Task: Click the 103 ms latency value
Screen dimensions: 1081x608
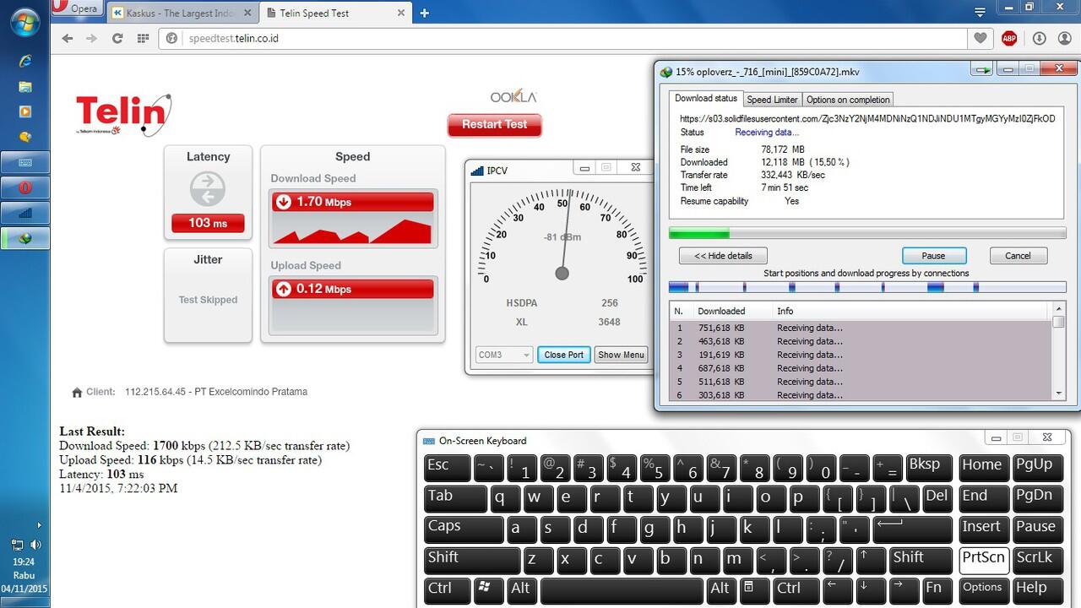Action: click(x=208, y=223)
